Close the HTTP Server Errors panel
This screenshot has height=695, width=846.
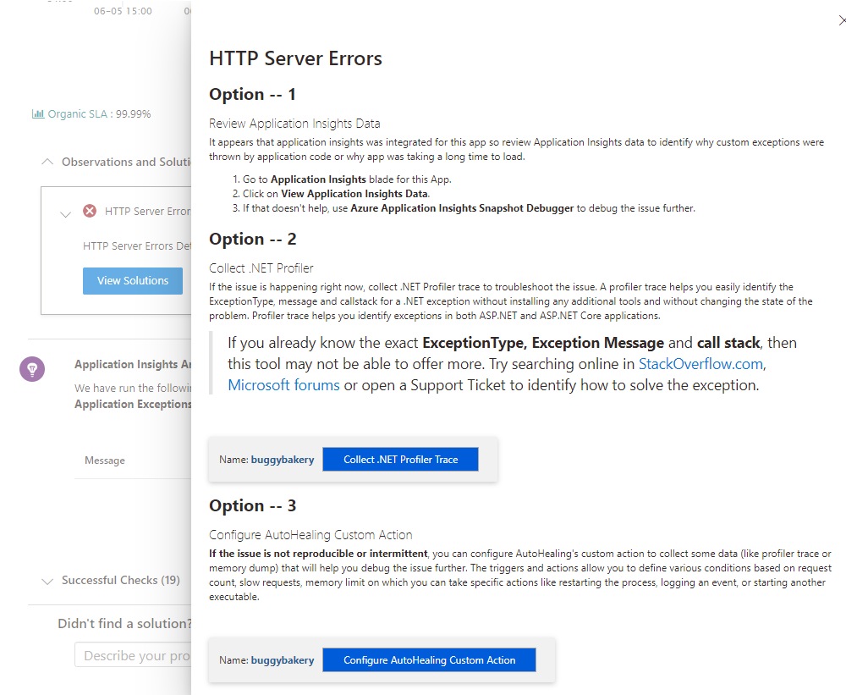(843, 20)
